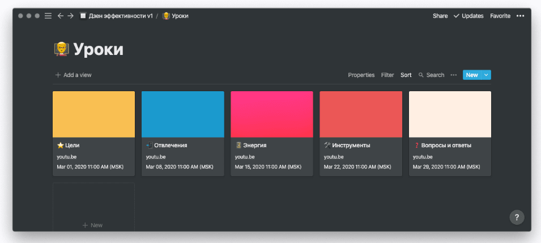
Task: Click the question emoji on Вопросы и ответы card
Action: [416, 146]
